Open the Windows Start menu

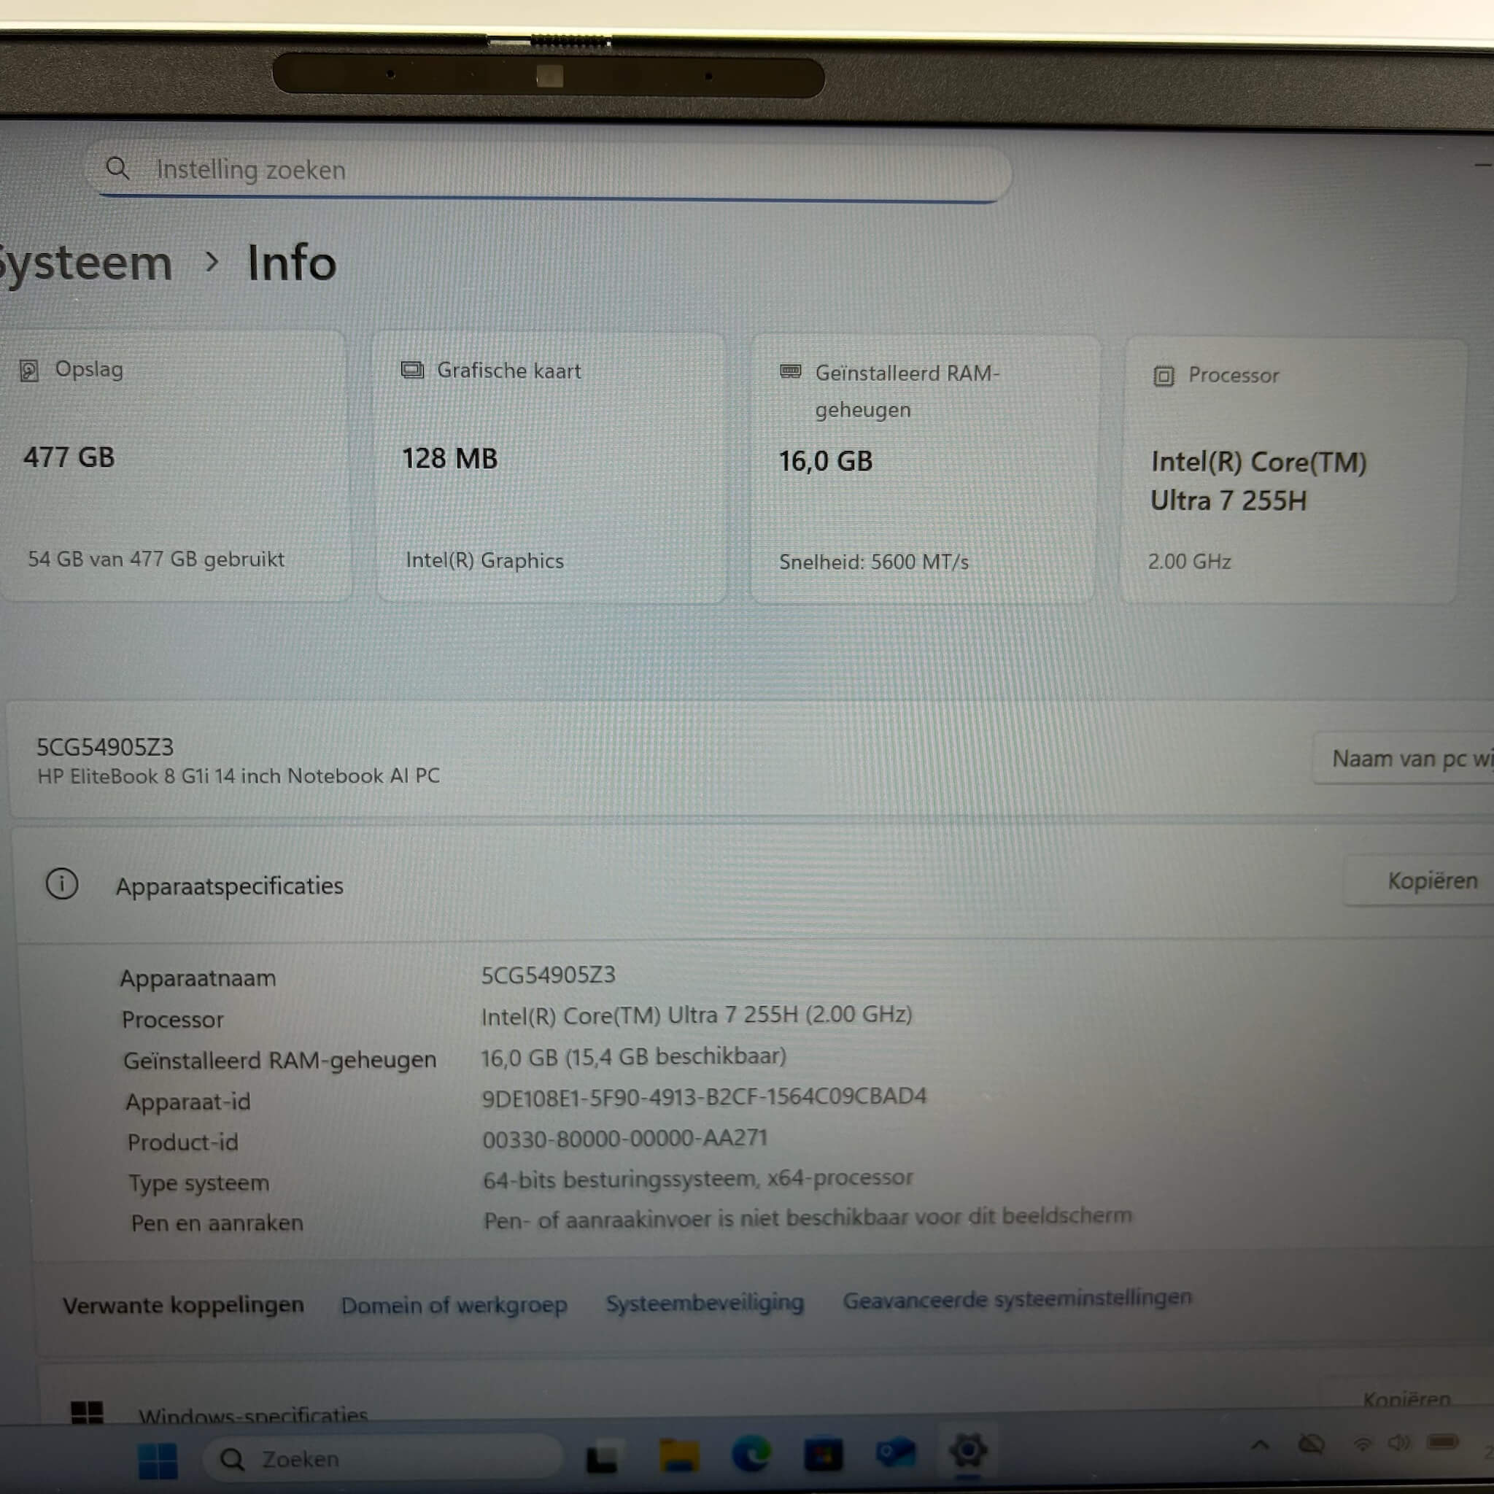point(158,1460)
